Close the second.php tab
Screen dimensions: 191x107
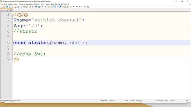(11, 10)
